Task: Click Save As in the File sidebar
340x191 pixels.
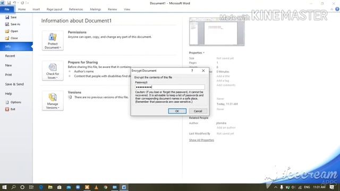Action: 13,24
